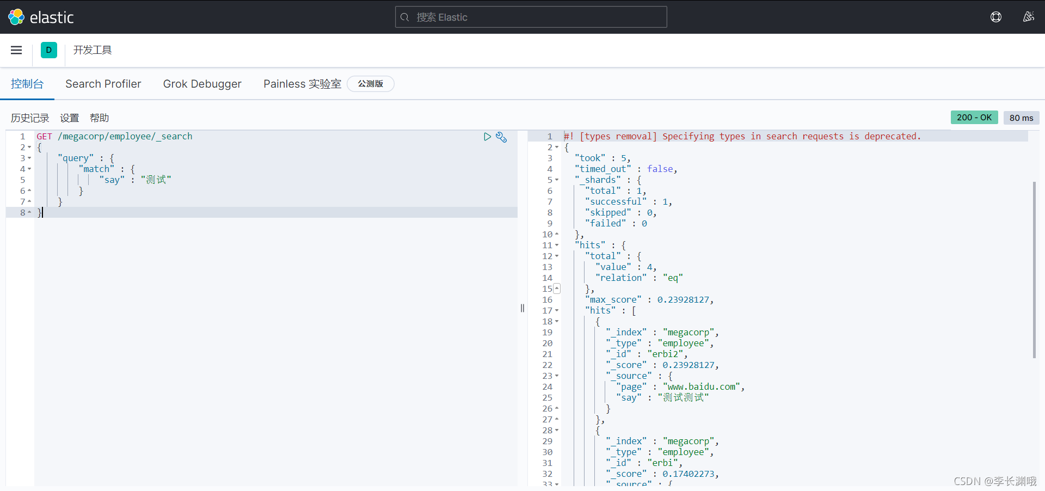
Task: Collapse first hit object fold at line 18
Action: click(x=557, y=322)
